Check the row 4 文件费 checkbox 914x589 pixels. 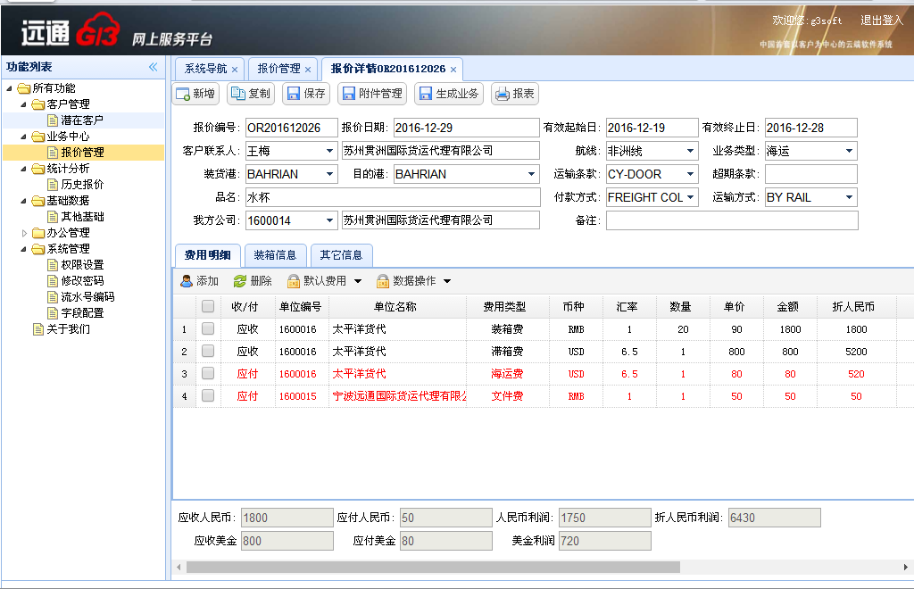click(207, 395)
